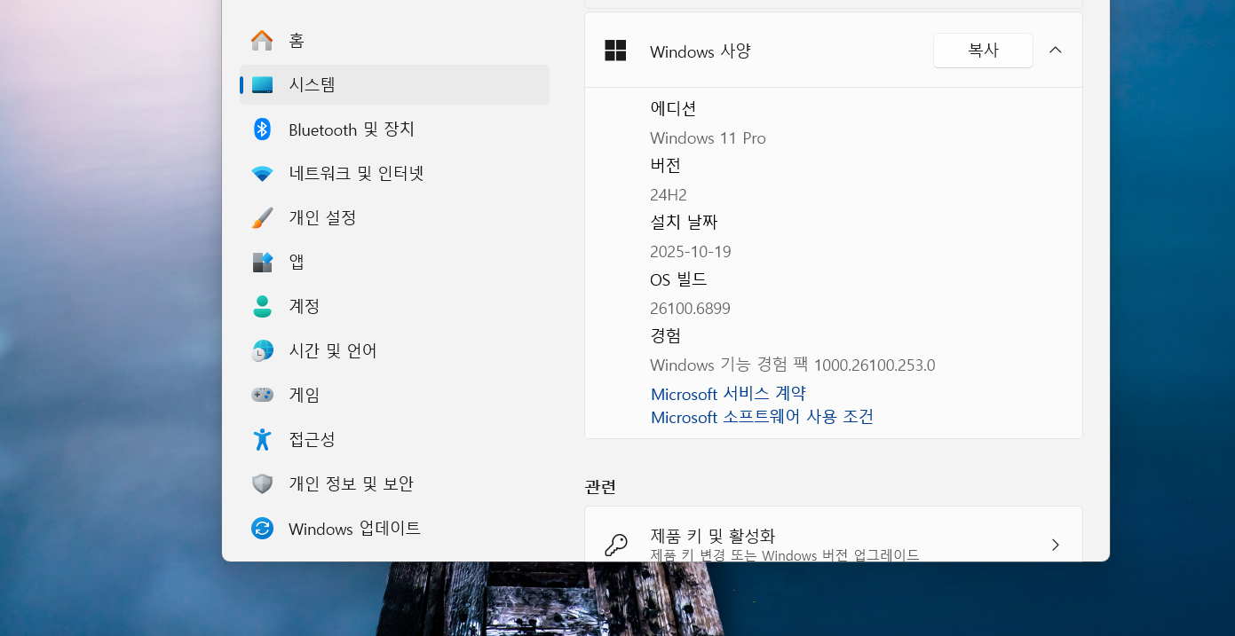Click the 접근성 accessibility figure icon
1235x636 pixels.
point(262,440)
